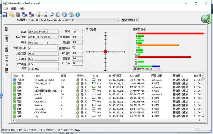Screen dimensions: 213x134
Task: Switch to the 统计 vertical tab
Action: tap(6, 39)
